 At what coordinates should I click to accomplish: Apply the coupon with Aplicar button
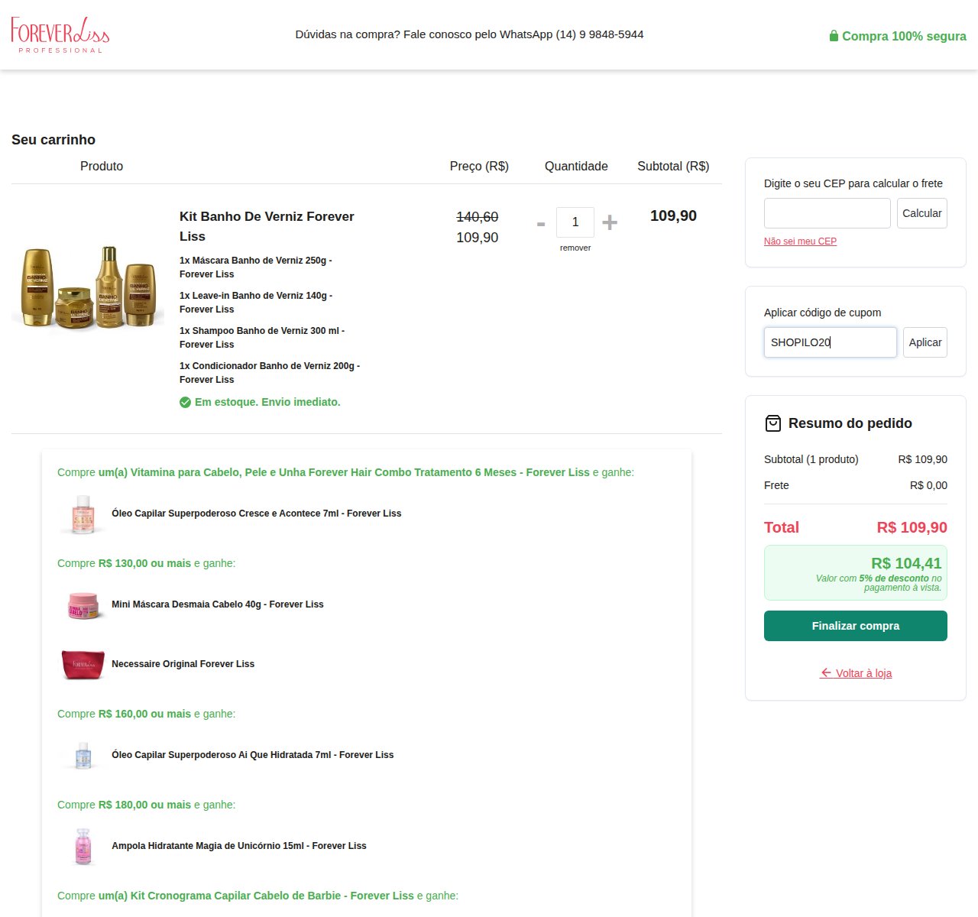click(925, 342)
